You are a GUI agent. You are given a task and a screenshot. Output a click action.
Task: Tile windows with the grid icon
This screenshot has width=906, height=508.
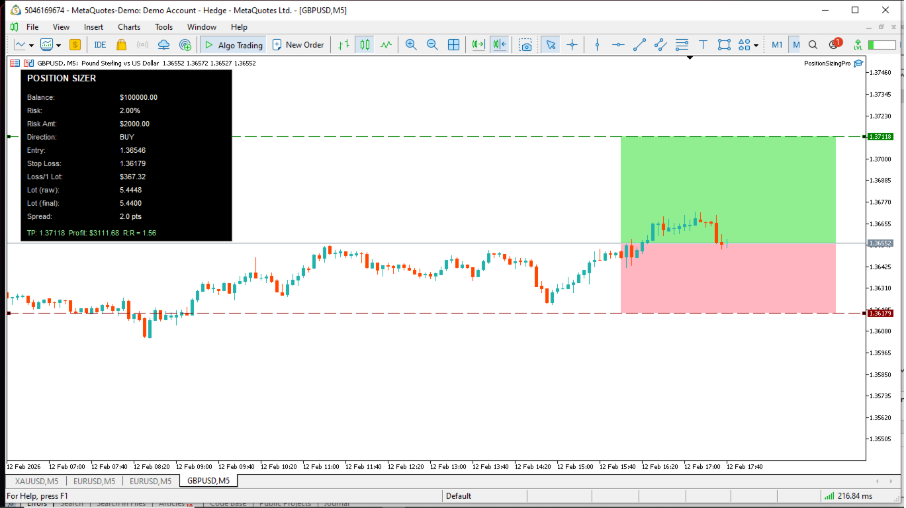click(x=453, y=45)
